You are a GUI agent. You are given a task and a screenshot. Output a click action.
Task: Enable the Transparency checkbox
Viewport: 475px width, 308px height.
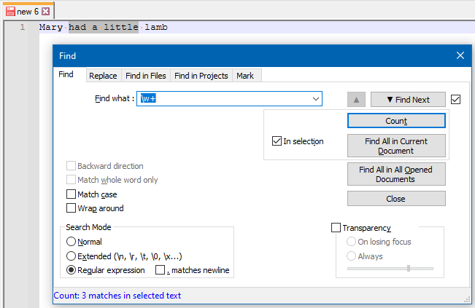click(x=336, y=228)
